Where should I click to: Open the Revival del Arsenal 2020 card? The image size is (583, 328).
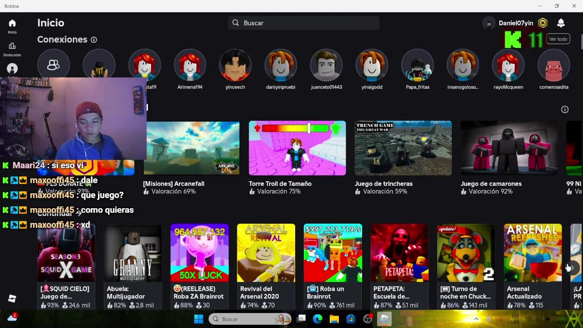point(266,266)
